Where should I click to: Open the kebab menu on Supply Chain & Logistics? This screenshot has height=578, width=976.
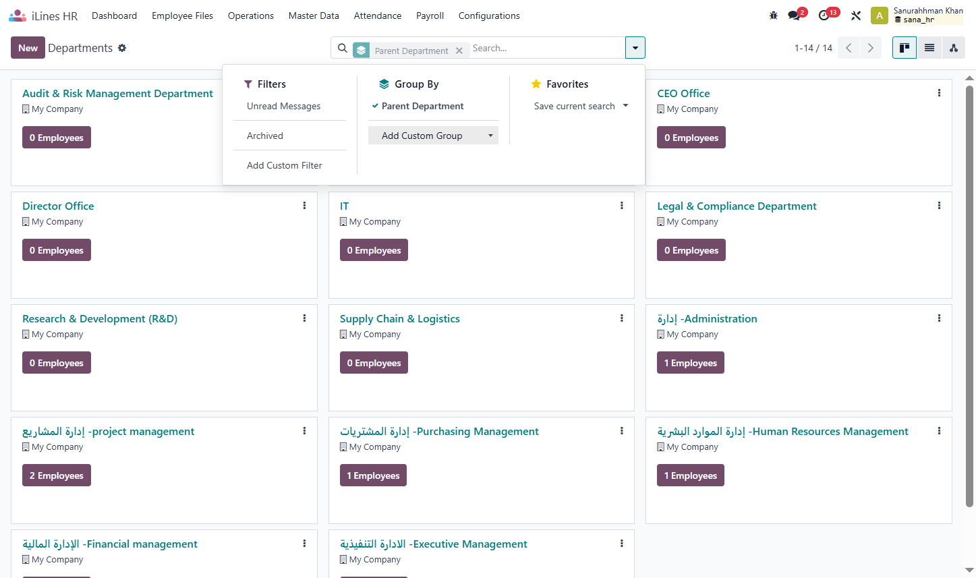[622, 318]
